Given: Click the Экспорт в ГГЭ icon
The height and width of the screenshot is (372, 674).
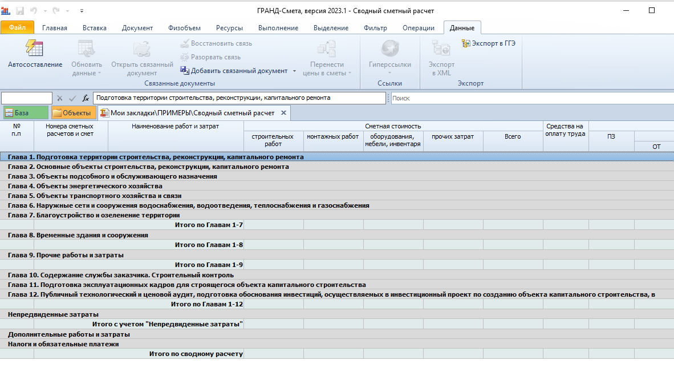Looking at the screenshot, I should (465, 43).
